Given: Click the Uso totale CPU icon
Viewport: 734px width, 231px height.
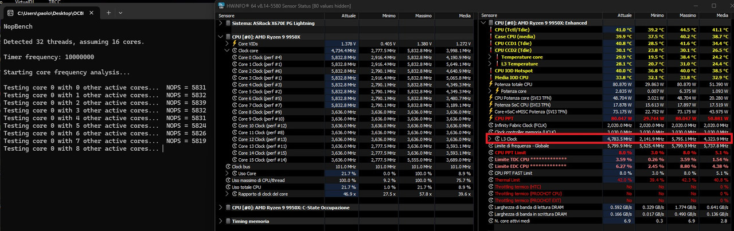Looking at the screenshot, I should [x=228, y=187].
